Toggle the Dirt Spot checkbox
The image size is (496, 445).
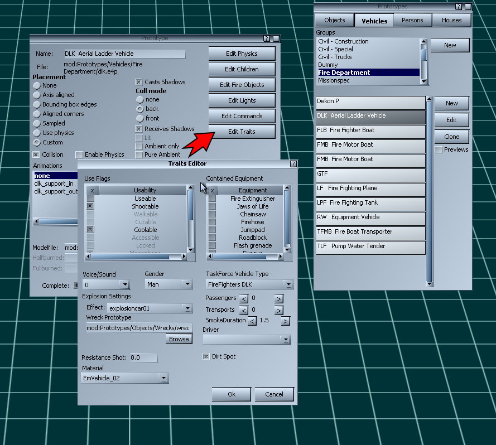click(206, 356)
